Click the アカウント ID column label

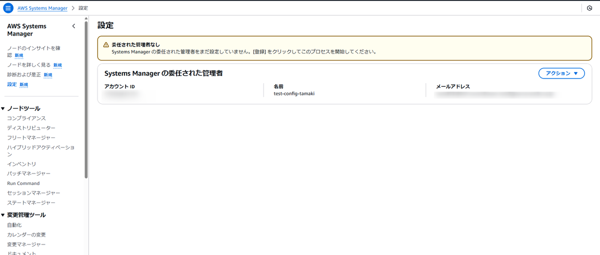click(x=120, y=86)
